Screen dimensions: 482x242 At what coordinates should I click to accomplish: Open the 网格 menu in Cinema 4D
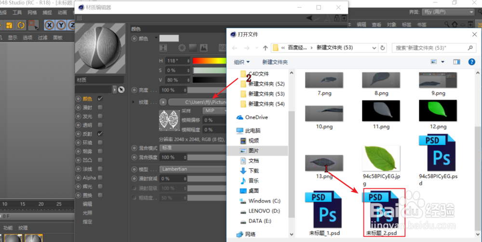coord(32,13)
